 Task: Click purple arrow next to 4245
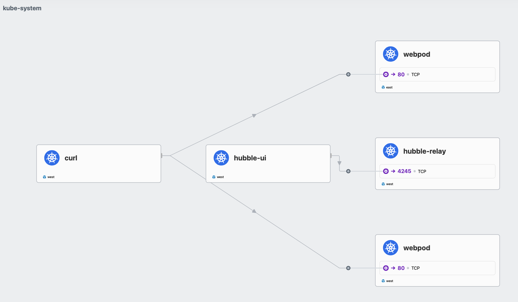coord(393,171)
